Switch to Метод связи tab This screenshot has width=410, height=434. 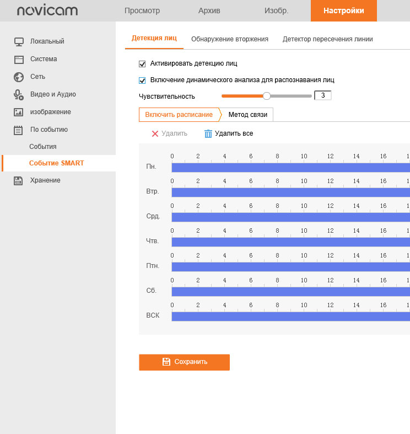247,115
